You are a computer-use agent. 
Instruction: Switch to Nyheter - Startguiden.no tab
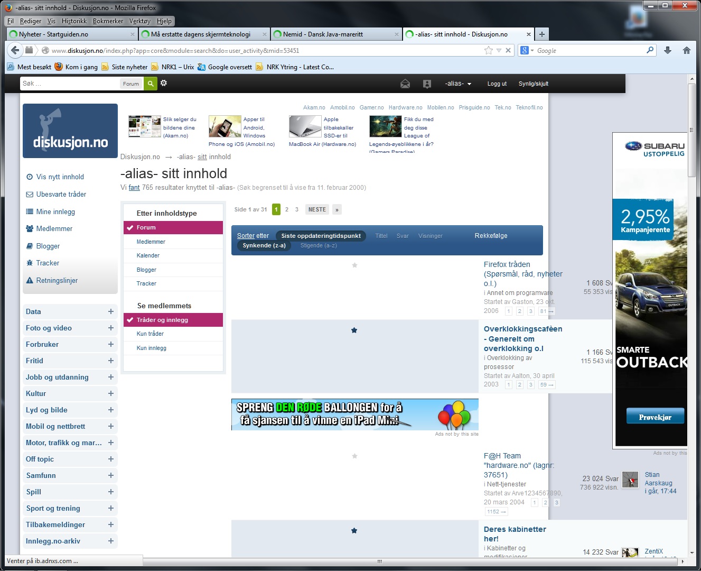72,34
